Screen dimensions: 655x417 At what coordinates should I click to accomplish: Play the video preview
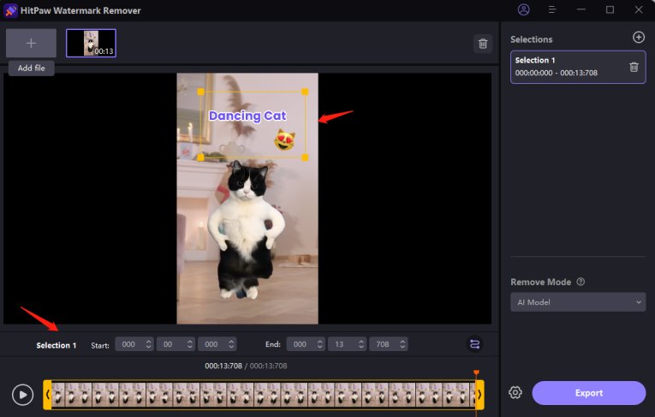(x=23, y=394)
